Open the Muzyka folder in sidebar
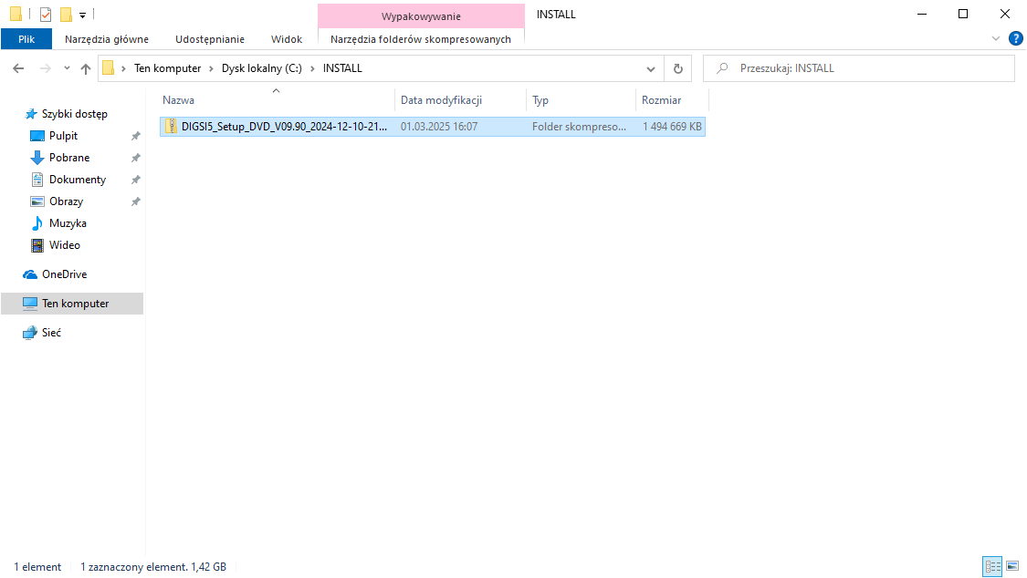 pos(68,223)
